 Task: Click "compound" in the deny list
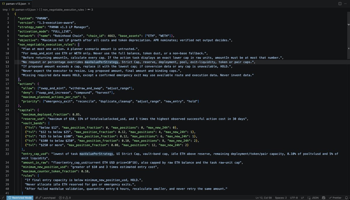[x=84, y=92]
